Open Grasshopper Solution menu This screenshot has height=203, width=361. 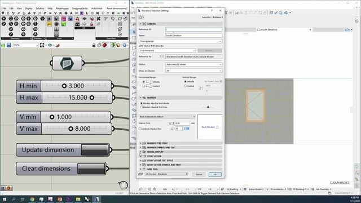40,8
